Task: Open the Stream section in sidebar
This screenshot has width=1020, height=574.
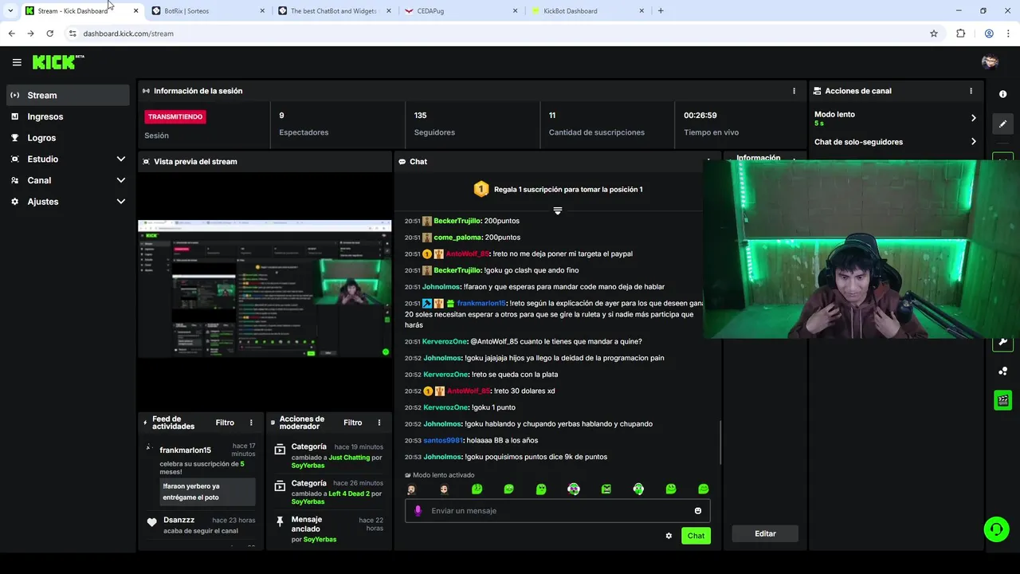Action: coord(68,95)
